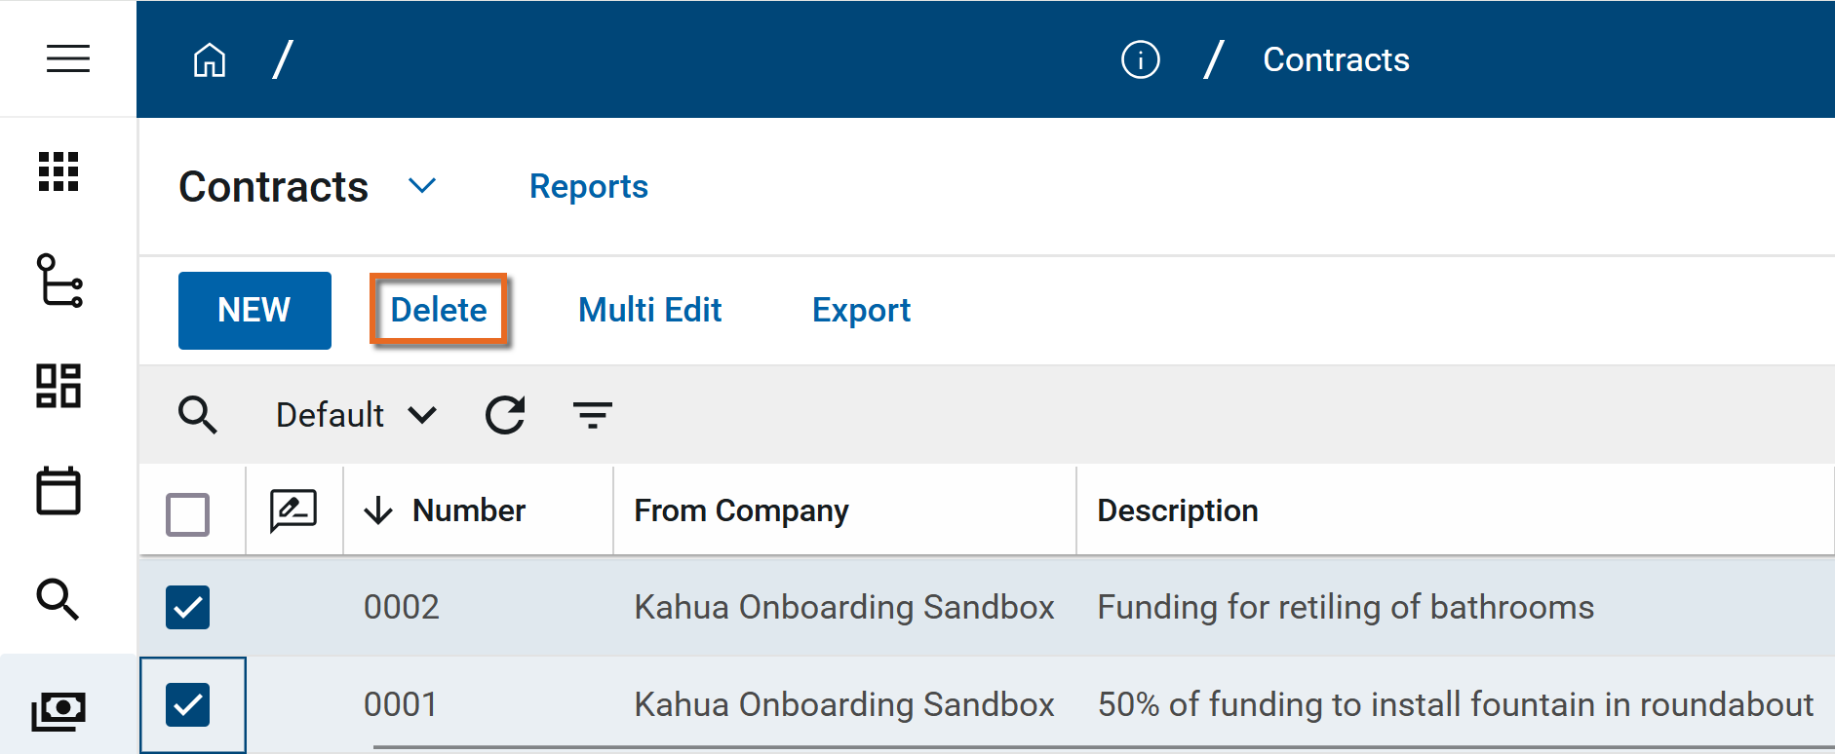Uncheck the checkbox for contract 0001

pos(187,704)
